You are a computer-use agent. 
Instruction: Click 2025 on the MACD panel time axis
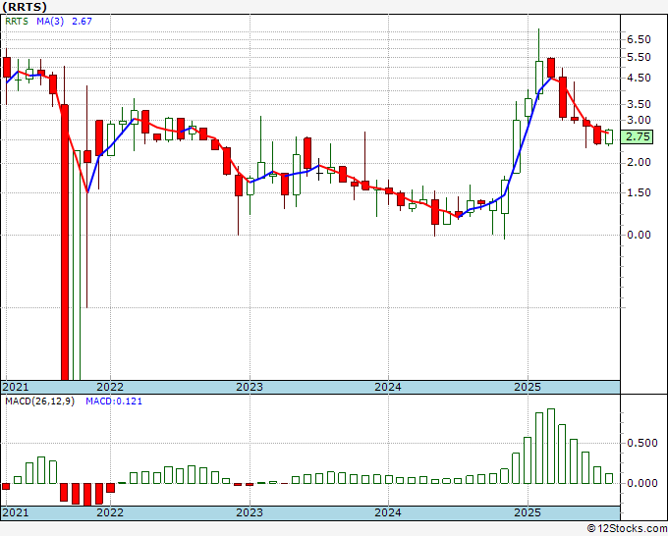pos(527,512)
